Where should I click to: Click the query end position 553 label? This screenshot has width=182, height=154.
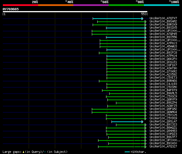pyautogui.click(x=144, y=14)
